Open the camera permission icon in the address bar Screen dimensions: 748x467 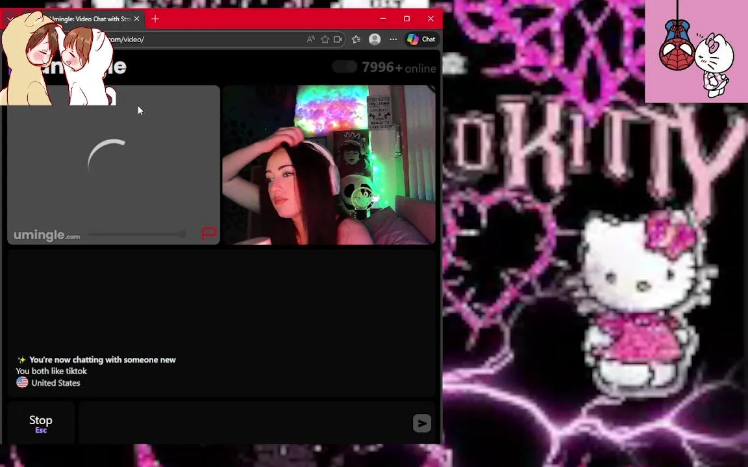click(338, 40)
